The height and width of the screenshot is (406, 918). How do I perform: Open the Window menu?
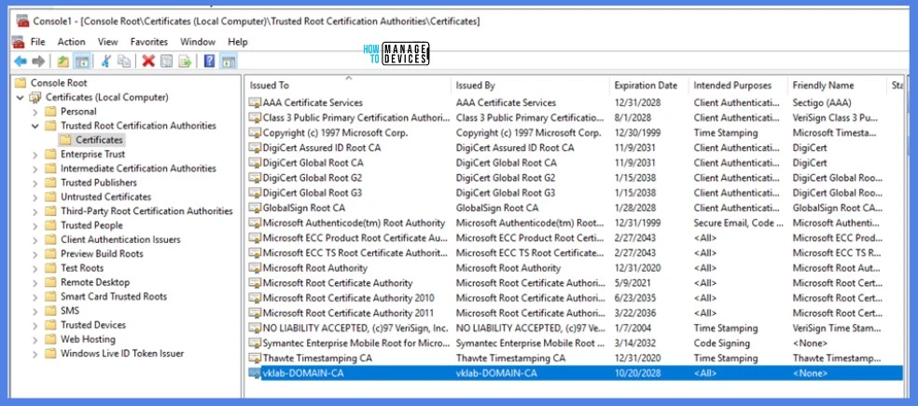point(198,42)
